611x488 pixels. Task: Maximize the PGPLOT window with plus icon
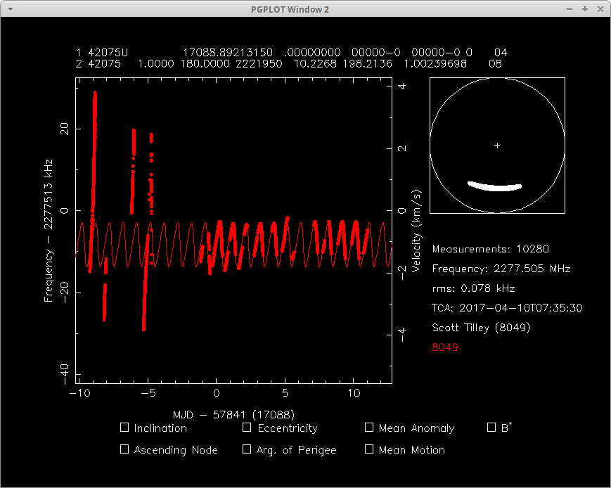tap(585, 9)
